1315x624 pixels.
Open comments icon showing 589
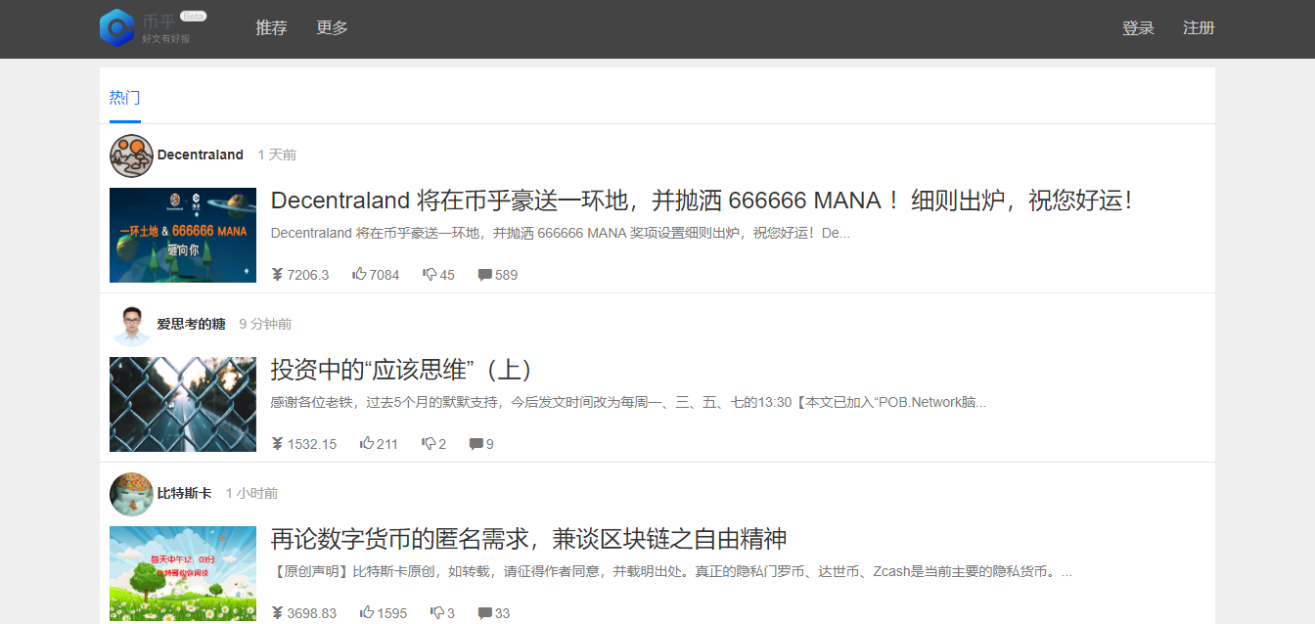(x=484, y=275)
